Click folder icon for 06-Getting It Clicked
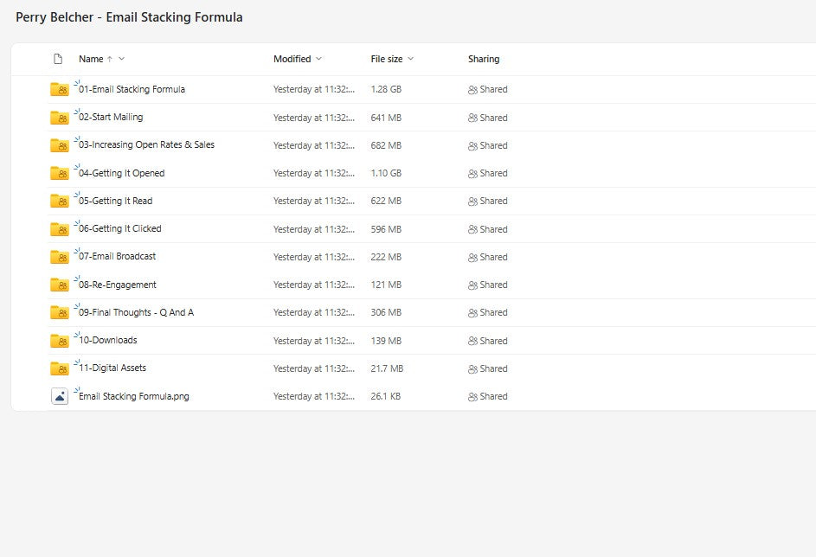 [x=60, y=229]
